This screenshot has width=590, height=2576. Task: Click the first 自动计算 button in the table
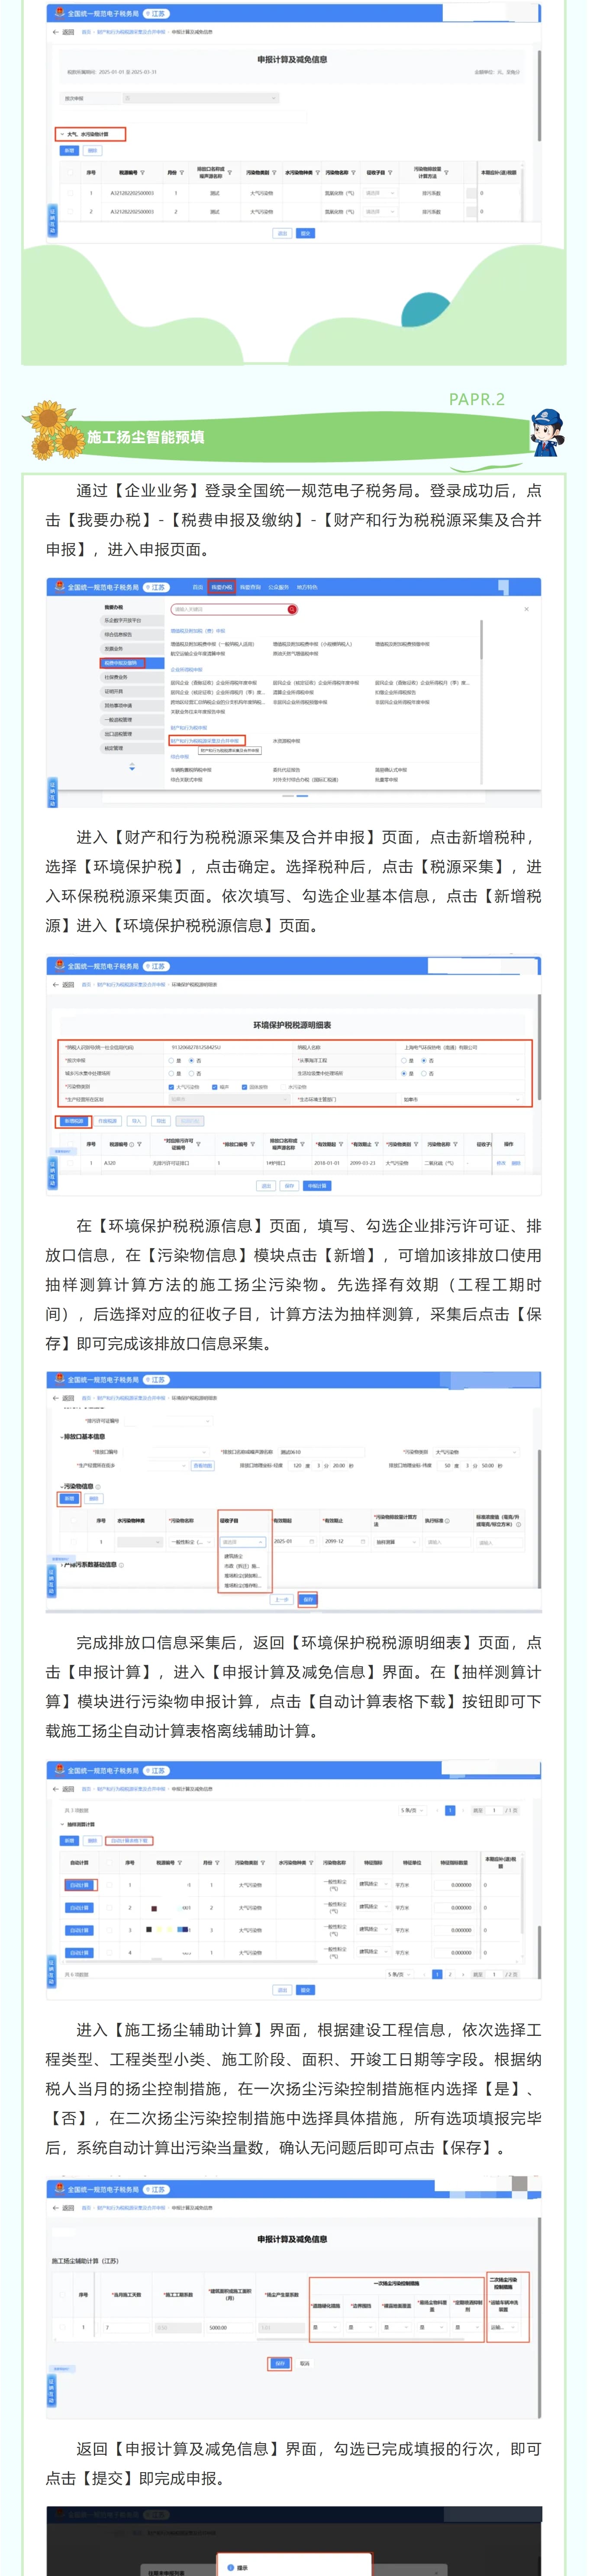(79, 1885)
